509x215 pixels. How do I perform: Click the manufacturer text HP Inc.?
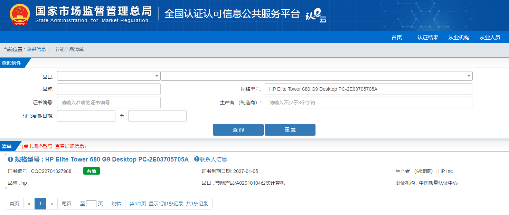(x=446, y=171)
